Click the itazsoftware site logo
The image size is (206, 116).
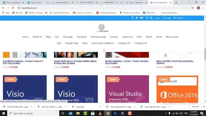point(102,28)
